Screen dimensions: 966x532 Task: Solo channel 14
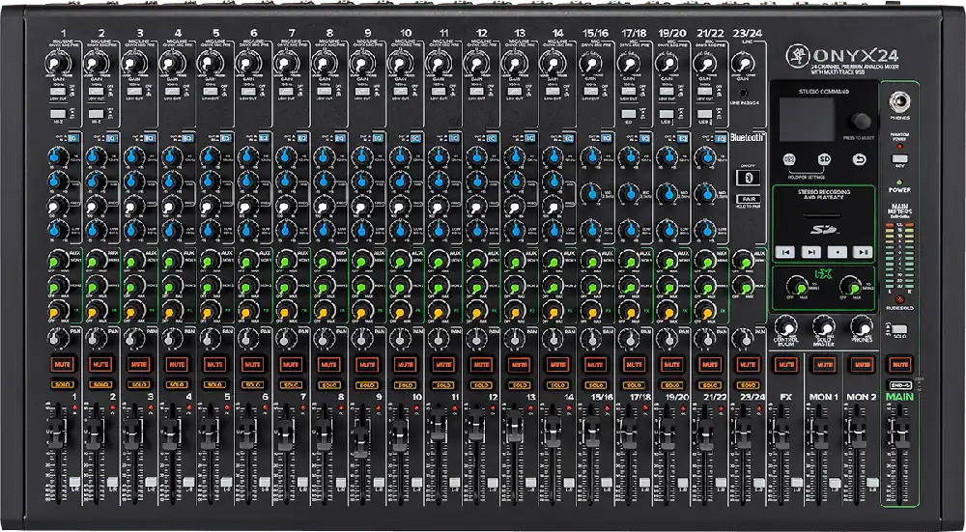tap(556, 385)
